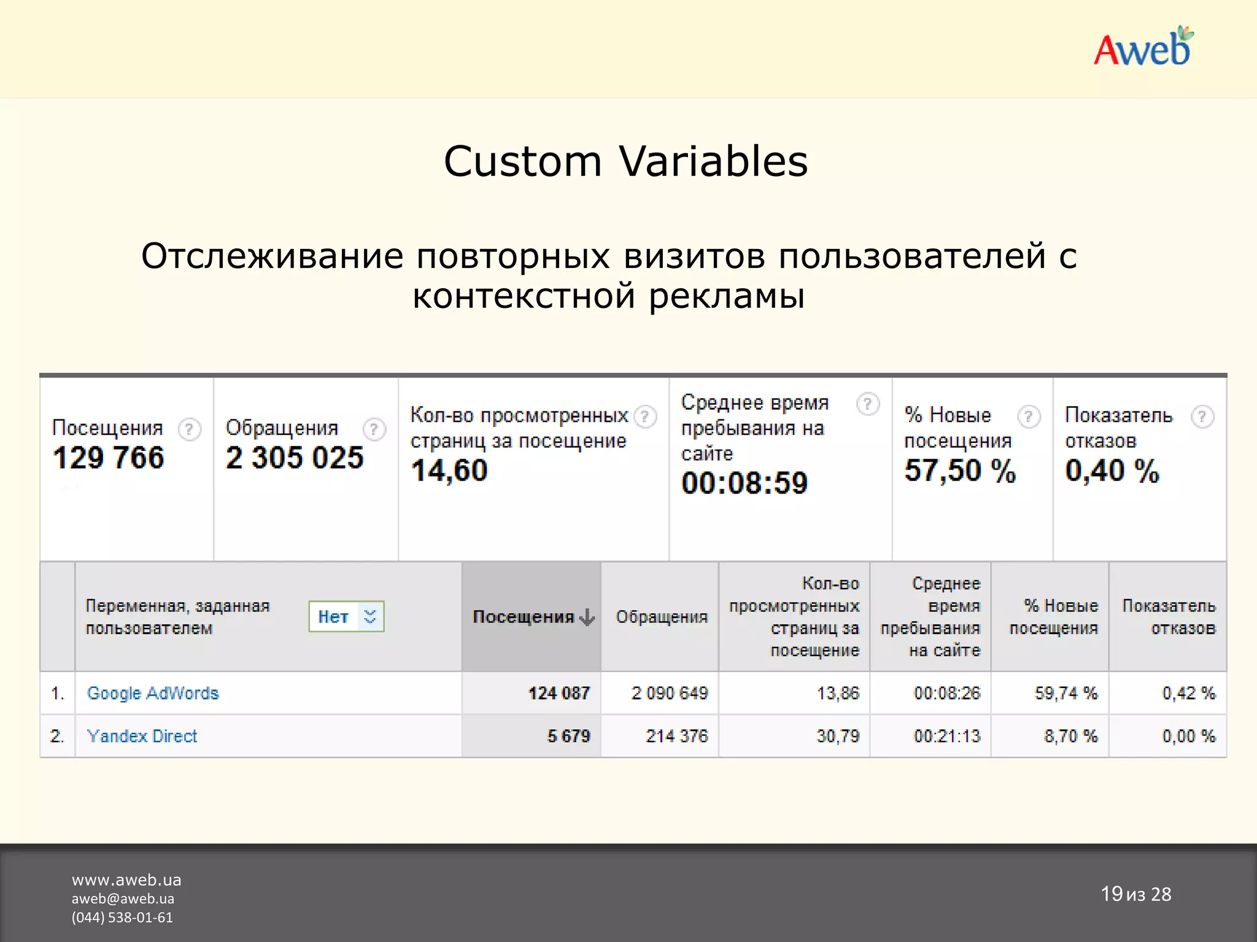This screenshot has height=942, width=1257.
Task: Select the summary value 57,50 %
Action: coord(960,471)
